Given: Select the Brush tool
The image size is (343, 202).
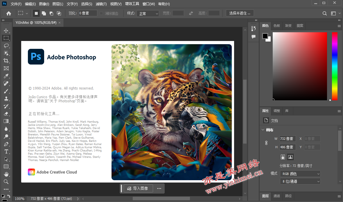Looking at the screenshot, I should [6, 91].
